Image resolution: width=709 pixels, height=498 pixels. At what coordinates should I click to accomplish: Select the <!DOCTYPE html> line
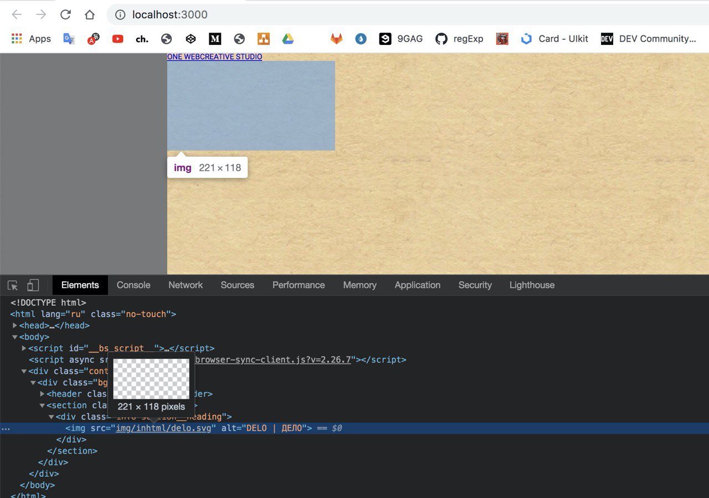(48, 302)
